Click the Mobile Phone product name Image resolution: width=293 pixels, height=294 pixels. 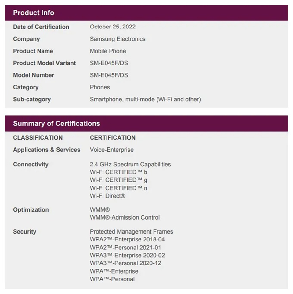click(x=108, y=51)
